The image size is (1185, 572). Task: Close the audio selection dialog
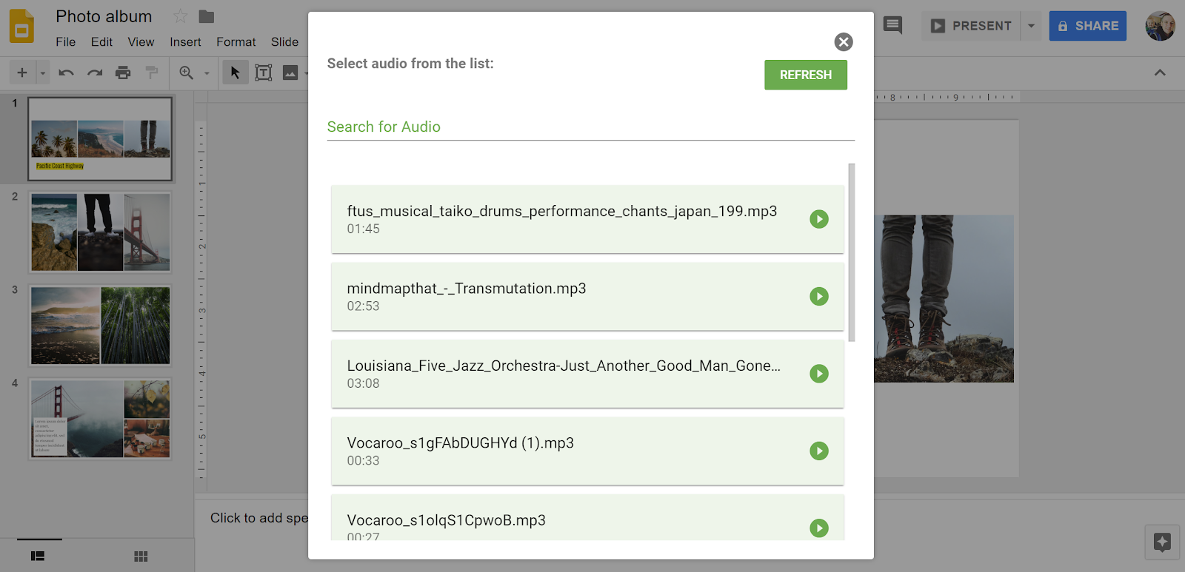(x=843, y=42)
